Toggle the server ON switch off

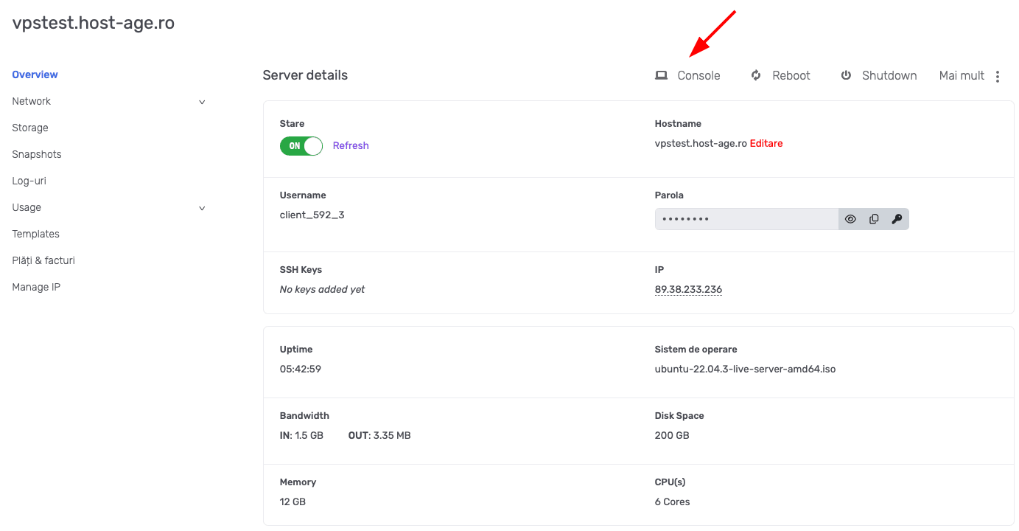point(301,146)
